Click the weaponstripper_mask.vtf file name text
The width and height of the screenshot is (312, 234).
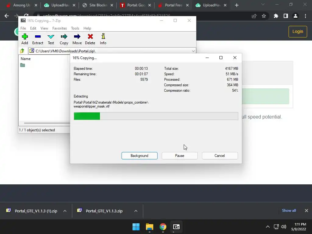click(x=91, y=106)
